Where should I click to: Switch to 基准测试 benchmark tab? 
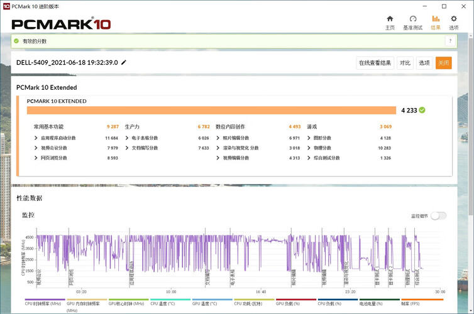coord(412,23)
